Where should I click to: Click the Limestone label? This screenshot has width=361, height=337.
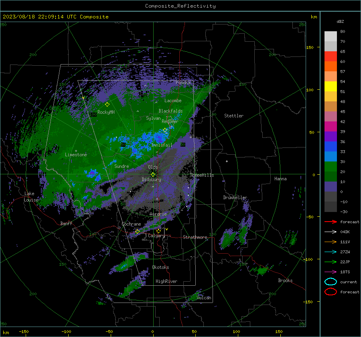point(76,155)
